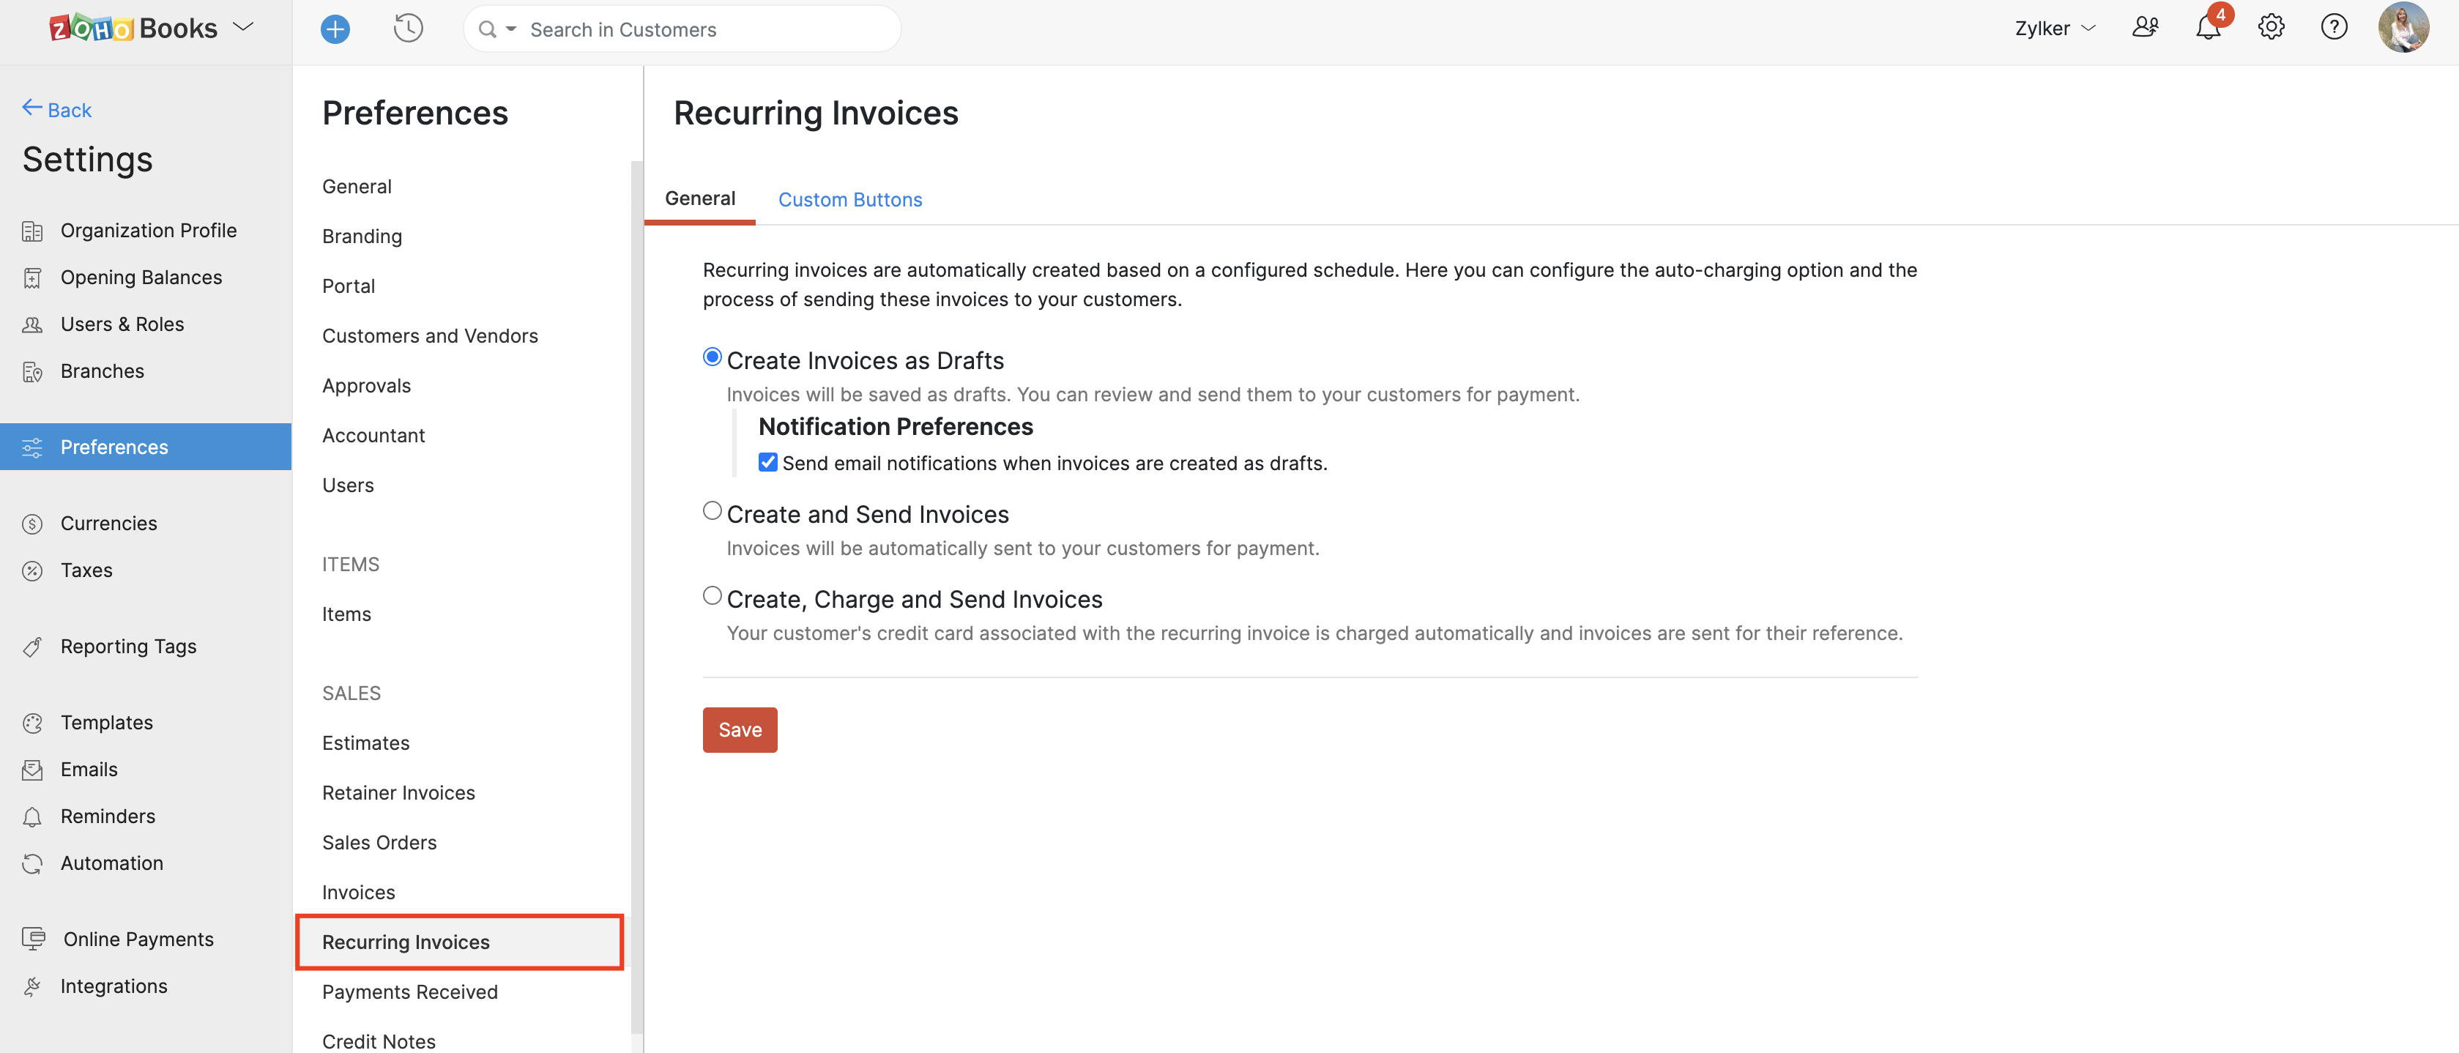Open notifications bell icon
This screenshot has height=1053, width=2459.
pos(2207,28)
